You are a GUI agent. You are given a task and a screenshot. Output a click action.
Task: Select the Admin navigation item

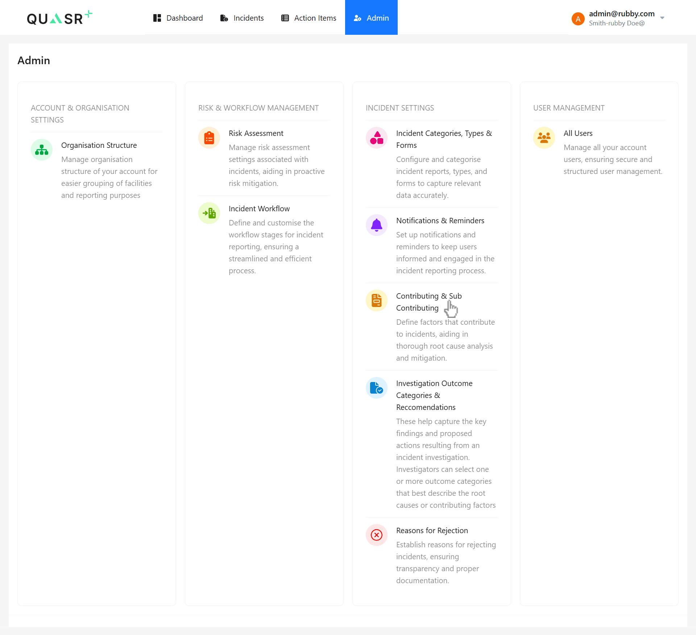[x=371, y=17]
